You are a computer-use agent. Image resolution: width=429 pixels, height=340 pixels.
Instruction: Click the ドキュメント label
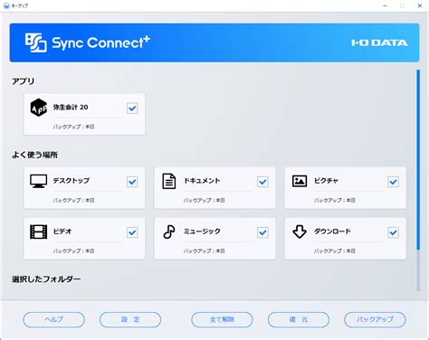point(202,181)
